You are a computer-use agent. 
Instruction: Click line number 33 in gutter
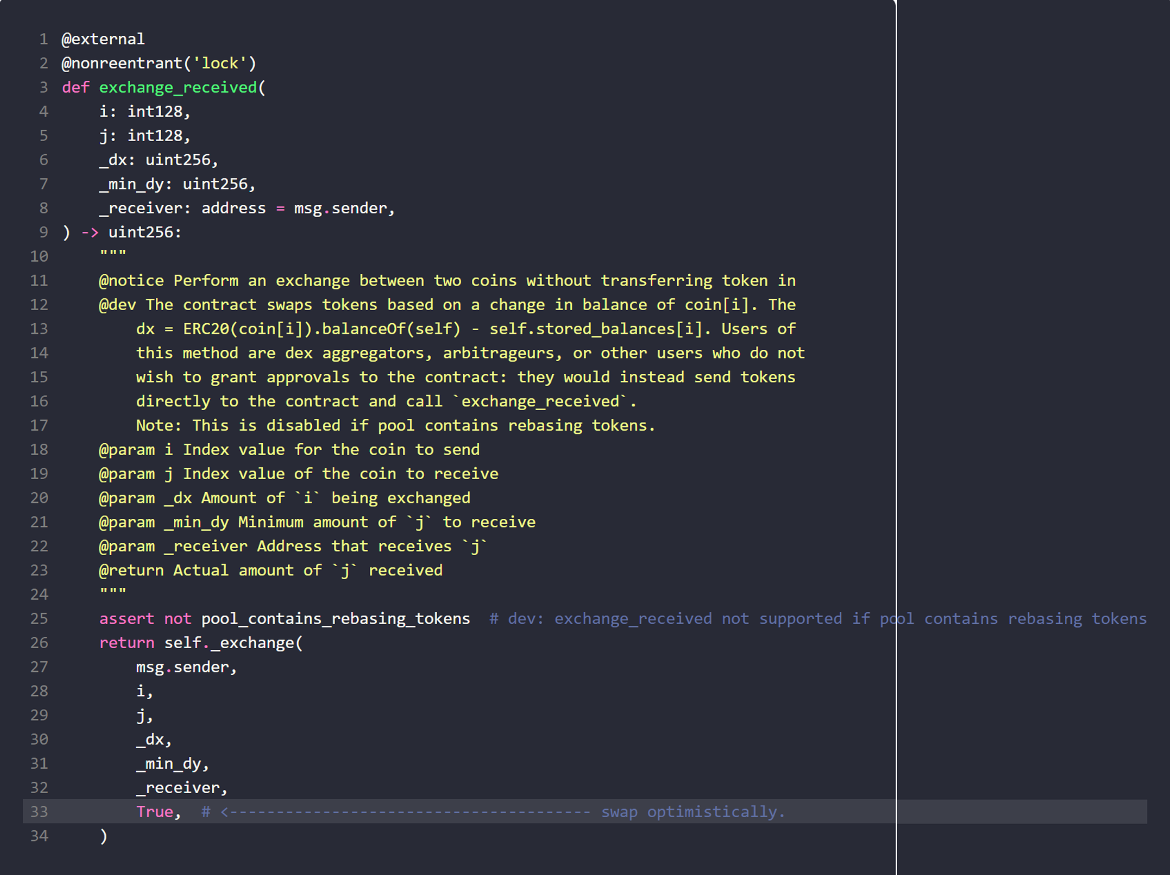(39, 812)
